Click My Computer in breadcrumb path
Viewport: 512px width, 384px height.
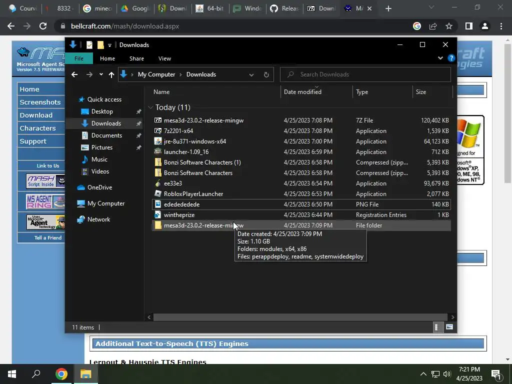(x=156, y=74)
